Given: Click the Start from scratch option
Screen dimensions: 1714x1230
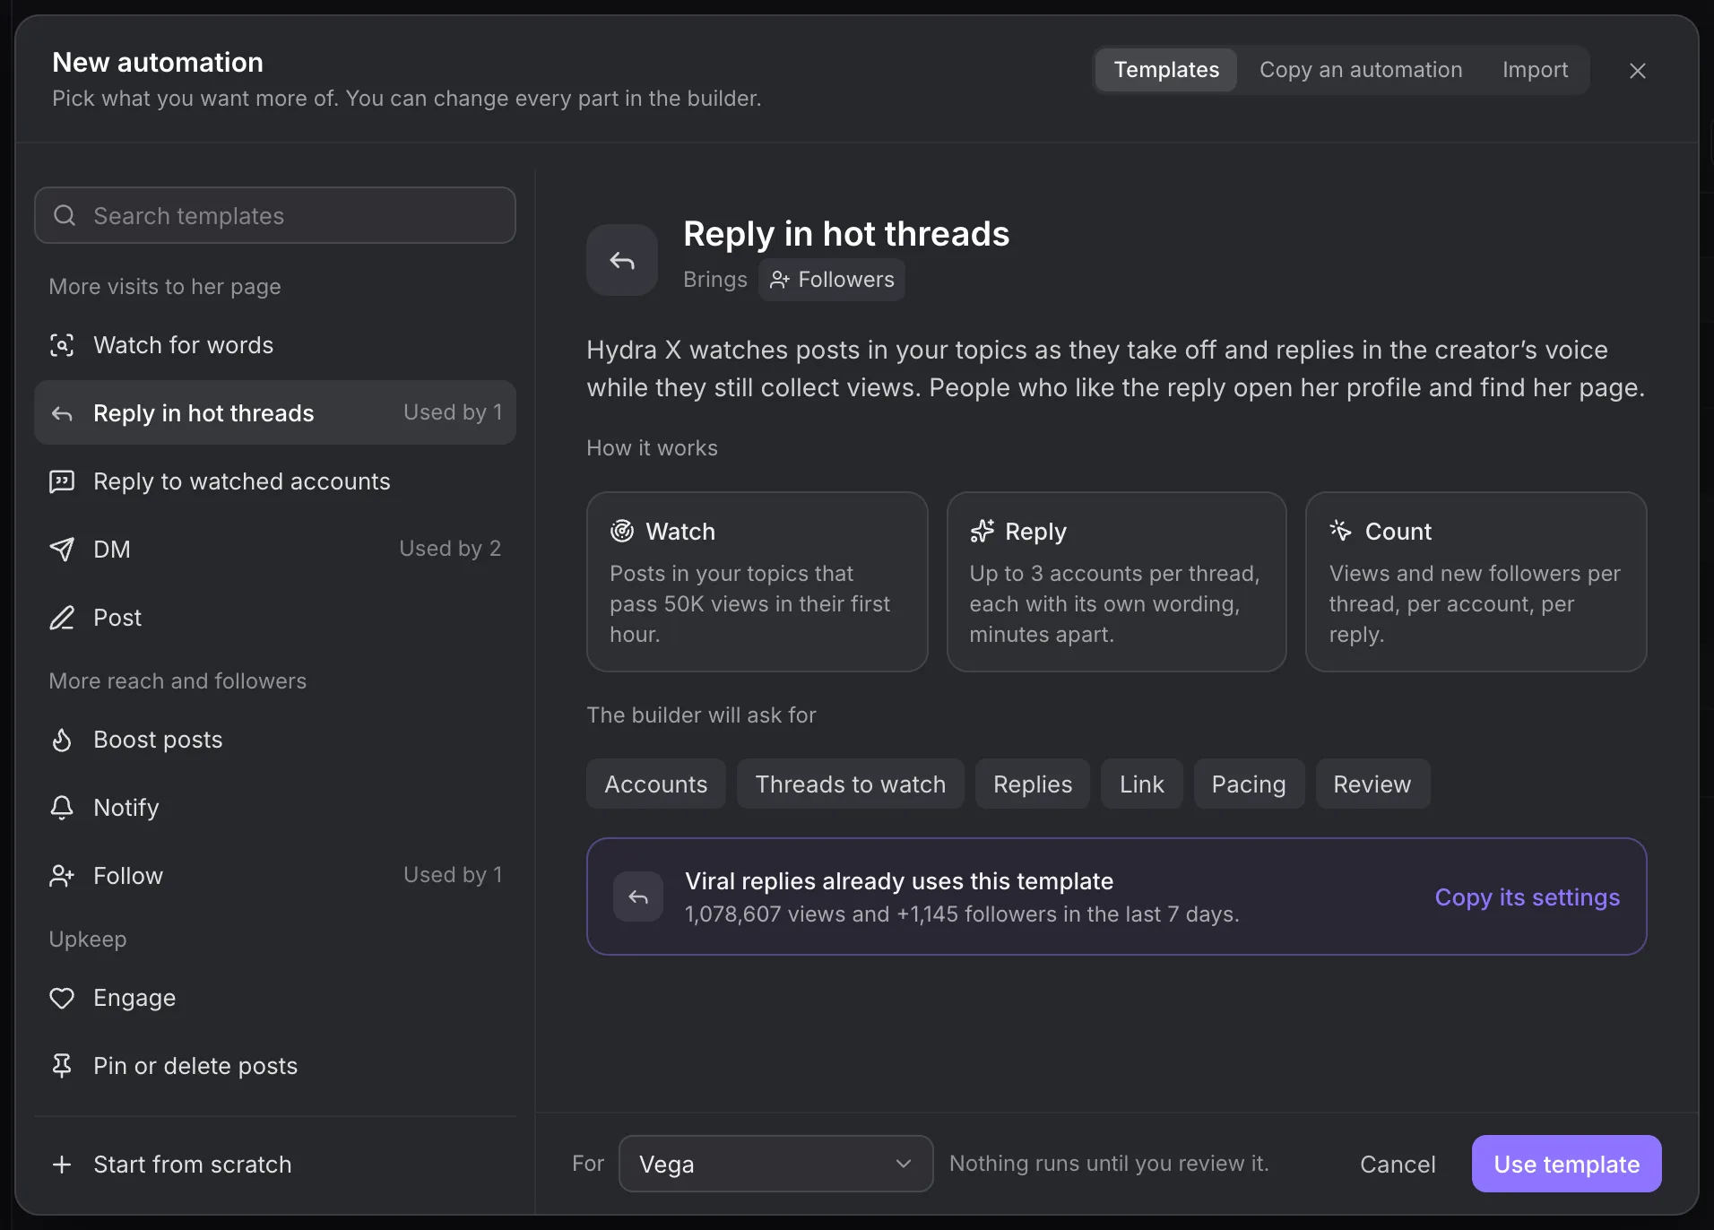Looking at the screenshot, I should pyautogui.click(x=275, y=1165).
